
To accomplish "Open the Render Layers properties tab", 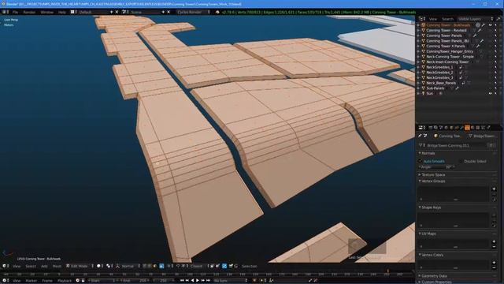I will pos(435,128).
